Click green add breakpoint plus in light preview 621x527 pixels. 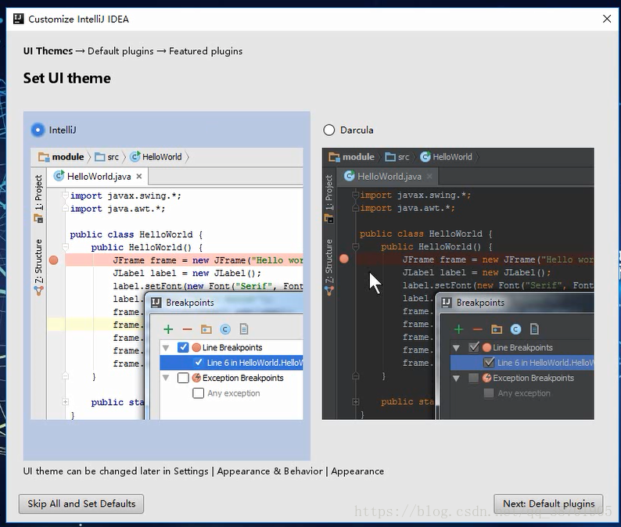point(168,329)
